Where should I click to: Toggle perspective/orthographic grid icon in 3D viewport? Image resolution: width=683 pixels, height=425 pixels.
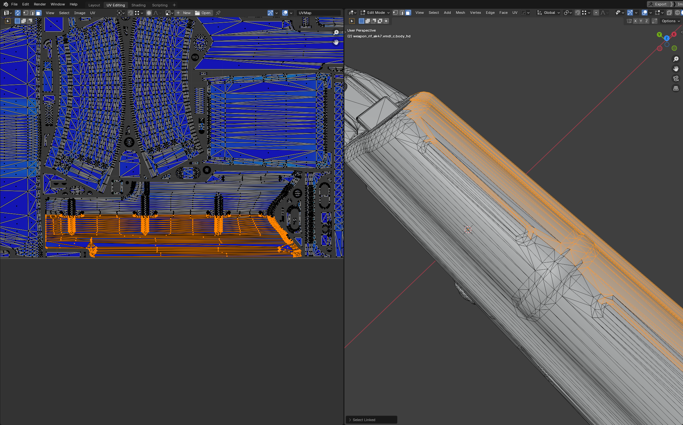pyautogui.click(x=676, y=88)
